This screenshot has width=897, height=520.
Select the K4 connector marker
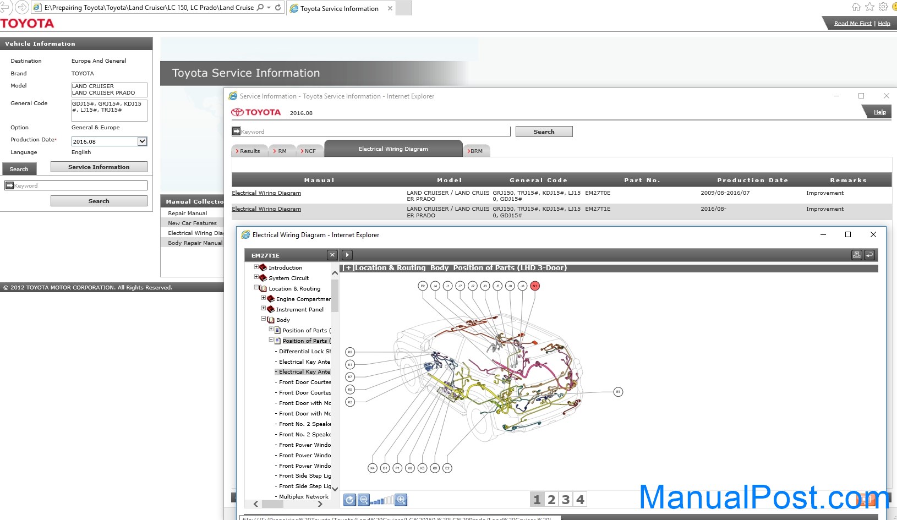(x=373, y=468)
